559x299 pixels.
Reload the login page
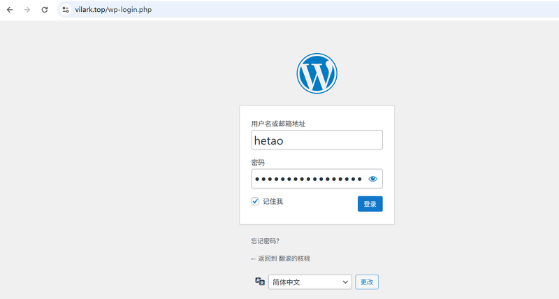[x=45, y=10]
